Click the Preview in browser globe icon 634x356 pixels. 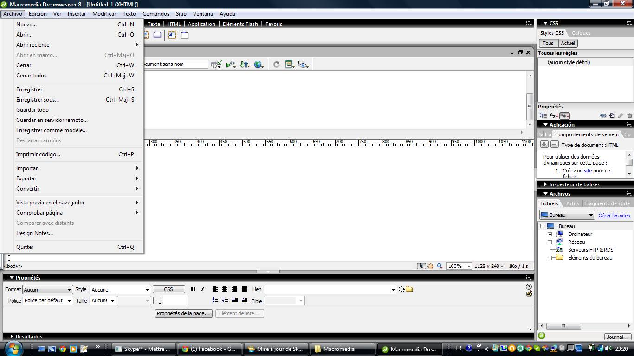259,64
